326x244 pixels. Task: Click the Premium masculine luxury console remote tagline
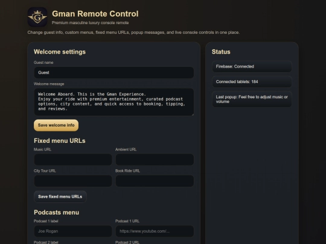(x=90, y=23)
